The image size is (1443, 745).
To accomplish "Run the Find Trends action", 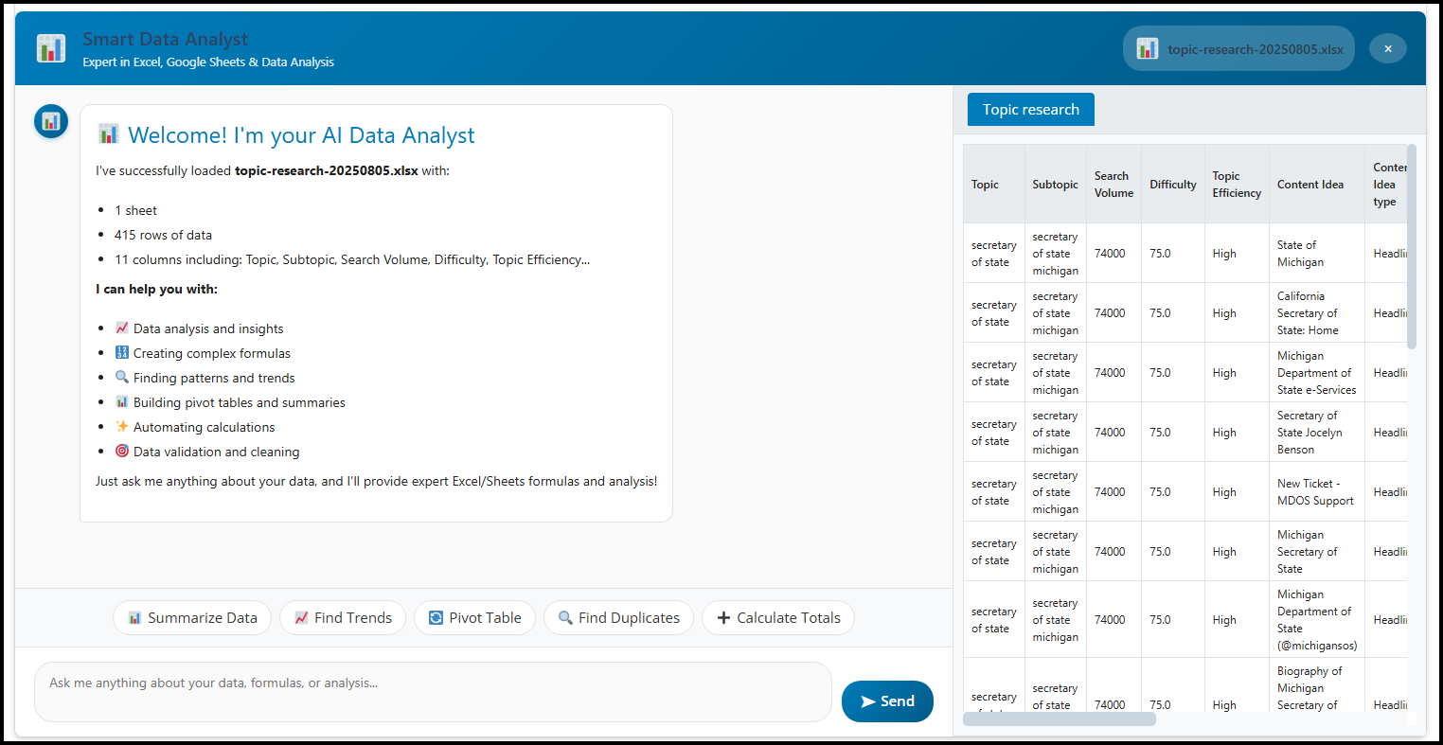I will [x=343, y=617].
